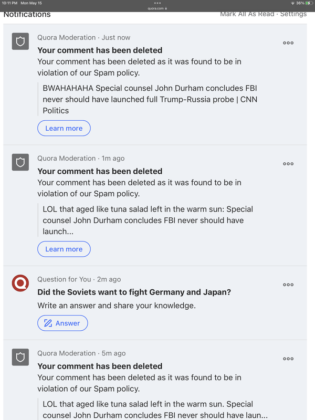Select the quoted 'LOL that aged like tuna salad' 1m ago comment
The width and height of the screenshot is (315, 420).
click(x=148, y=220)
